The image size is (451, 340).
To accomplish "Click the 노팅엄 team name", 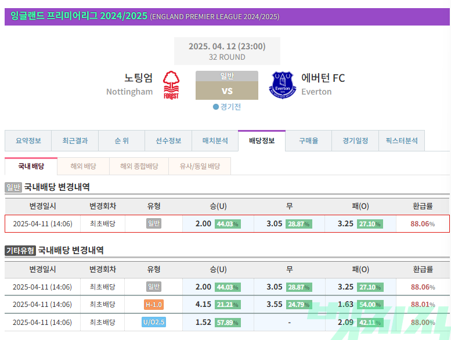I will pyautogui.click(x=138, y=78).
